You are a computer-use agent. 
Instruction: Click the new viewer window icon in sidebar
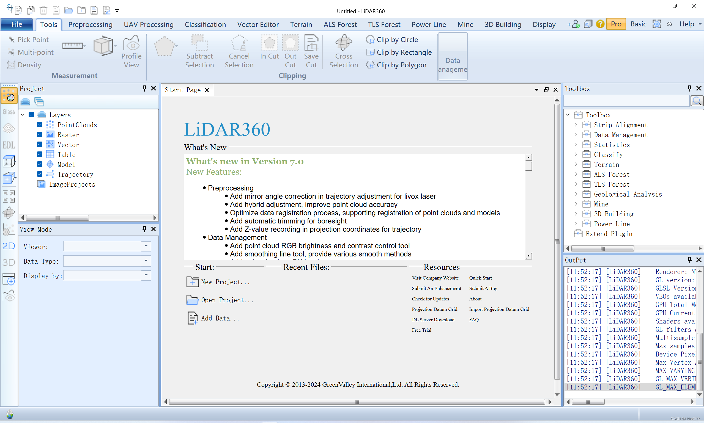[x=9, y=279]
